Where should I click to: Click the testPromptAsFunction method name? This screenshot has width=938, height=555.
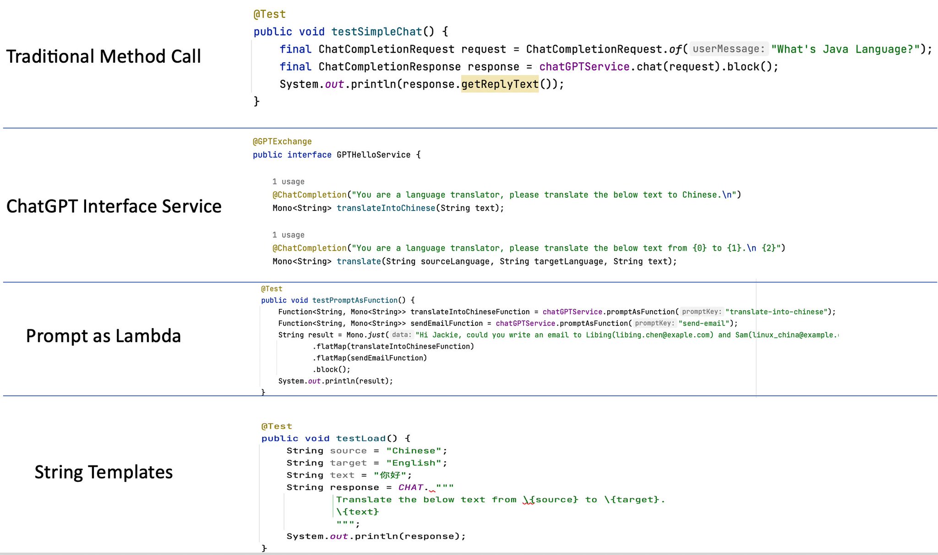click(x=354, y=300)
